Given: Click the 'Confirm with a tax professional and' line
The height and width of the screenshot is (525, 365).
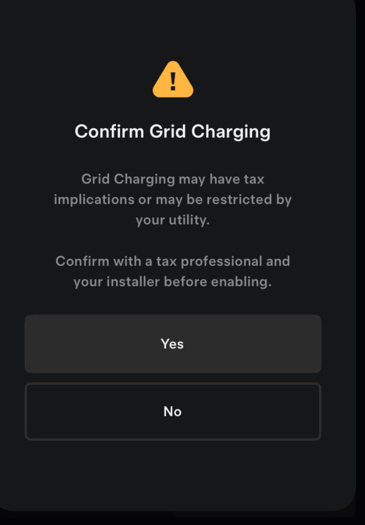Looking at the screenshot, I should 172,261.
